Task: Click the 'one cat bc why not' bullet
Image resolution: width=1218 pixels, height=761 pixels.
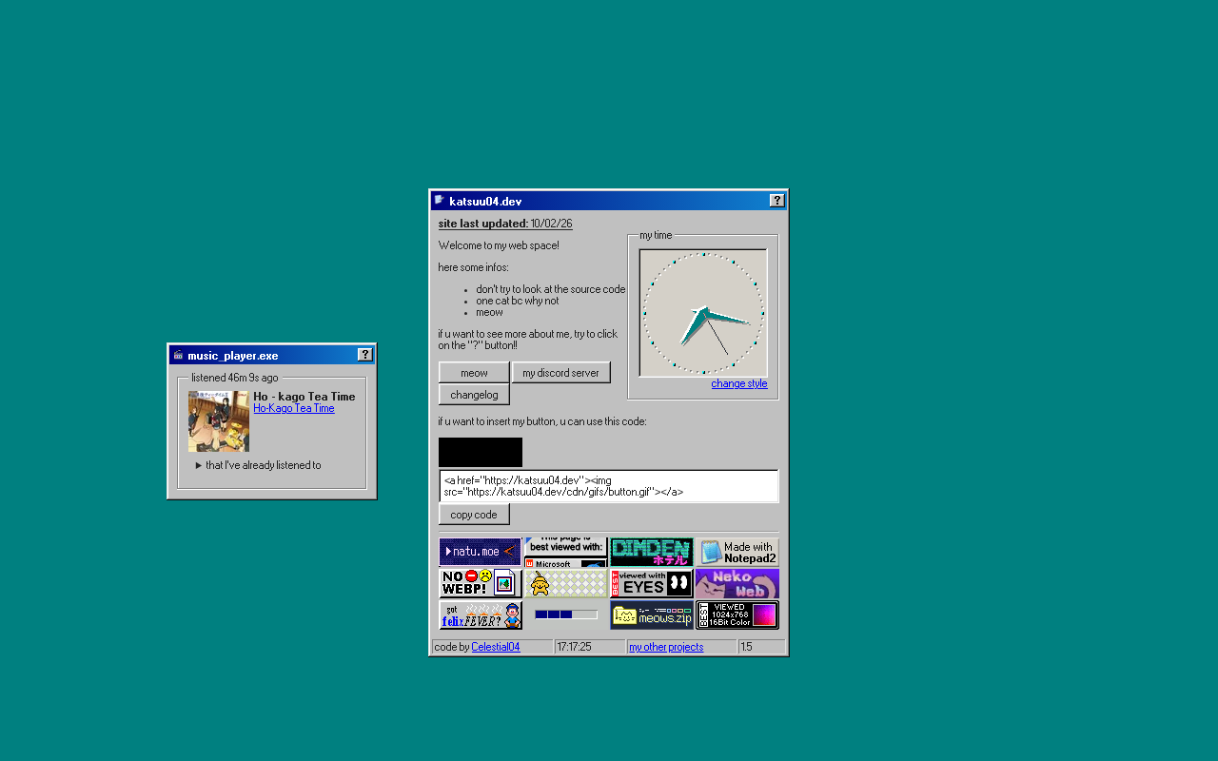Action: tap(518, 301)
